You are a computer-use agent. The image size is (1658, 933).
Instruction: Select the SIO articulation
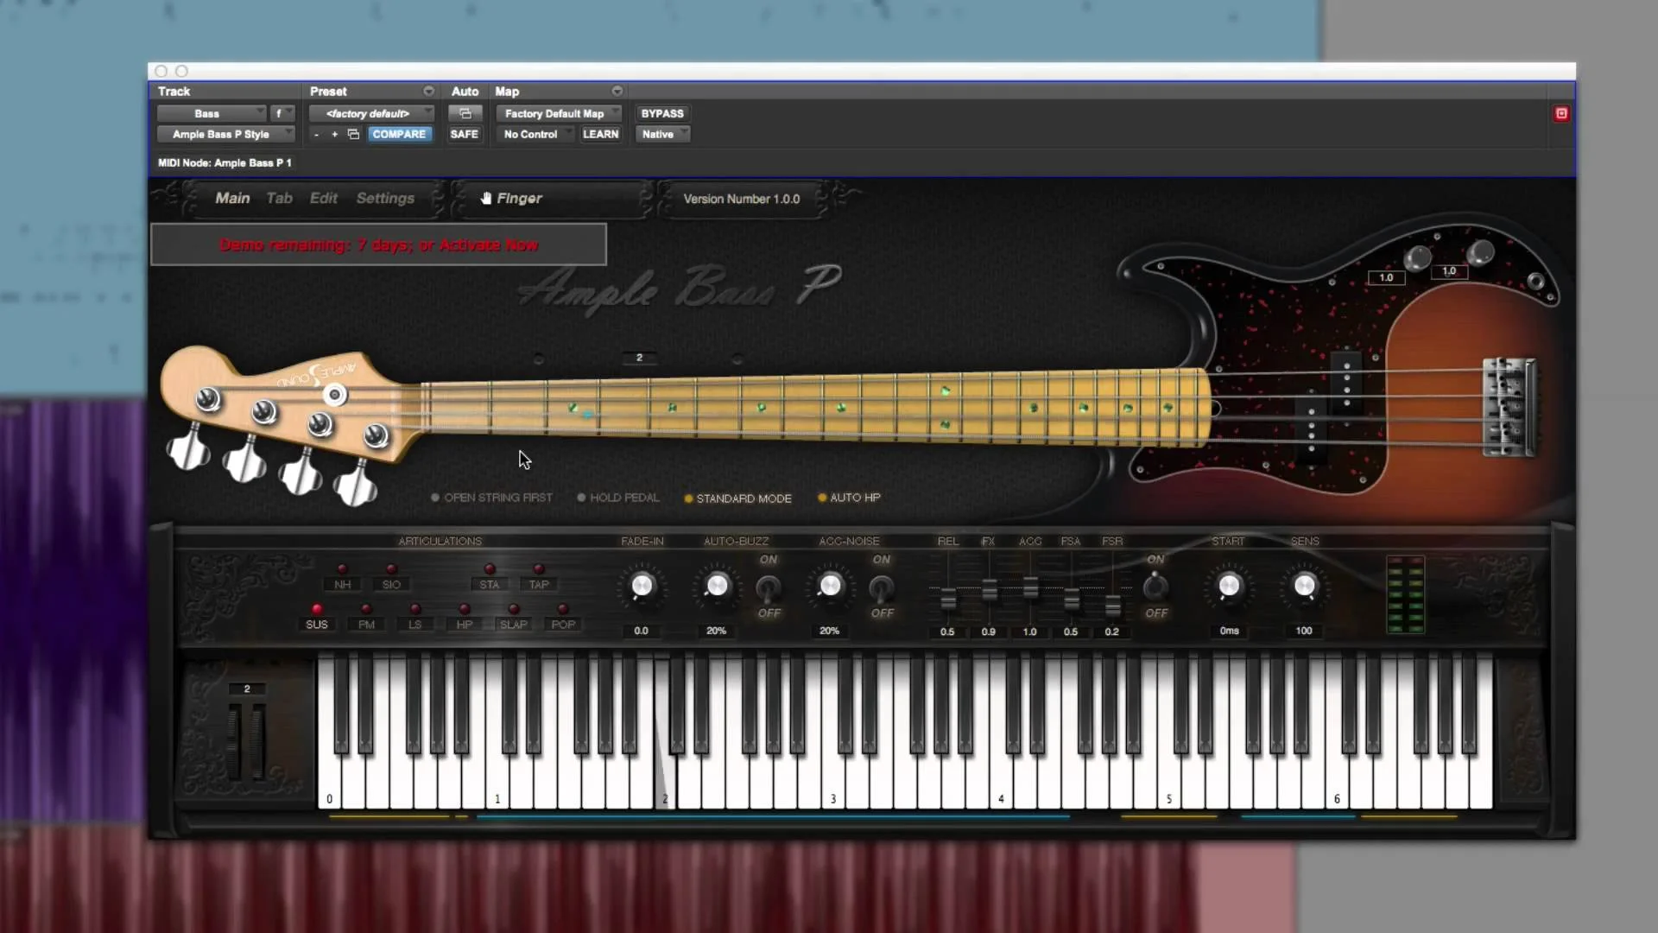tap(390, 583)
